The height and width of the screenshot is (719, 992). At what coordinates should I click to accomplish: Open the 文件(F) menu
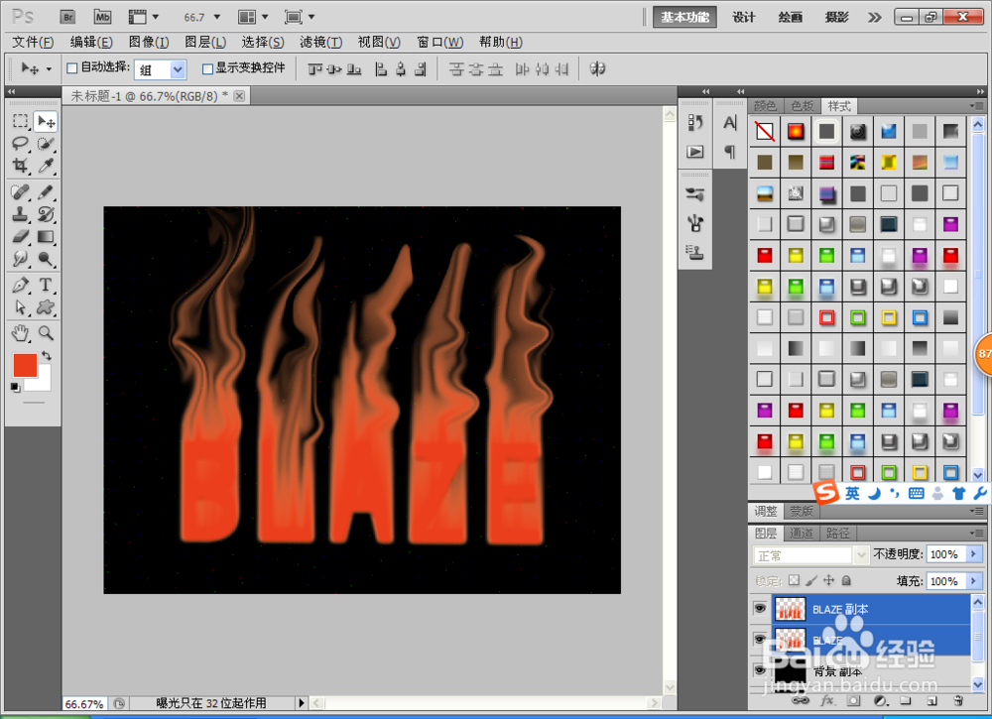[x=33, y=43]
